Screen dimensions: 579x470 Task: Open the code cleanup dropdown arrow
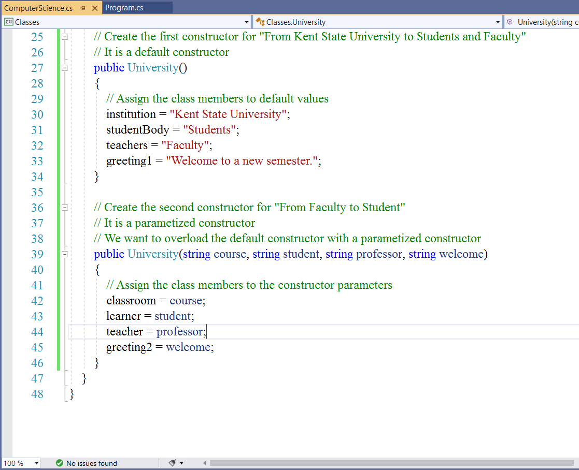click(x=181, y=463)
